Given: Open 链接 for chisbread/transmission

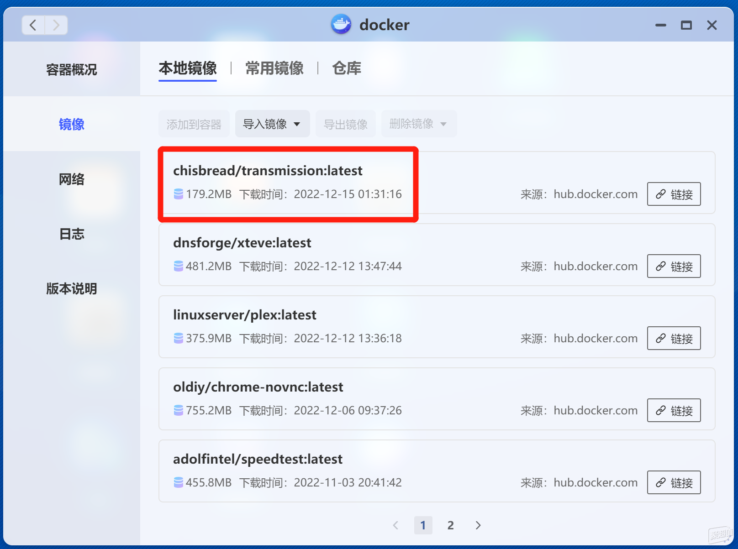Looking at the screenshot, I should pos(674,194).
